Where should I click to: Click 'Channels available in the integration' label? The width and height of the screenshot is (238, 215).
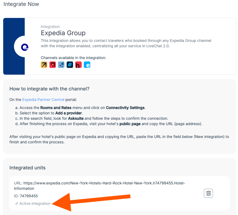tap(73, 58)
